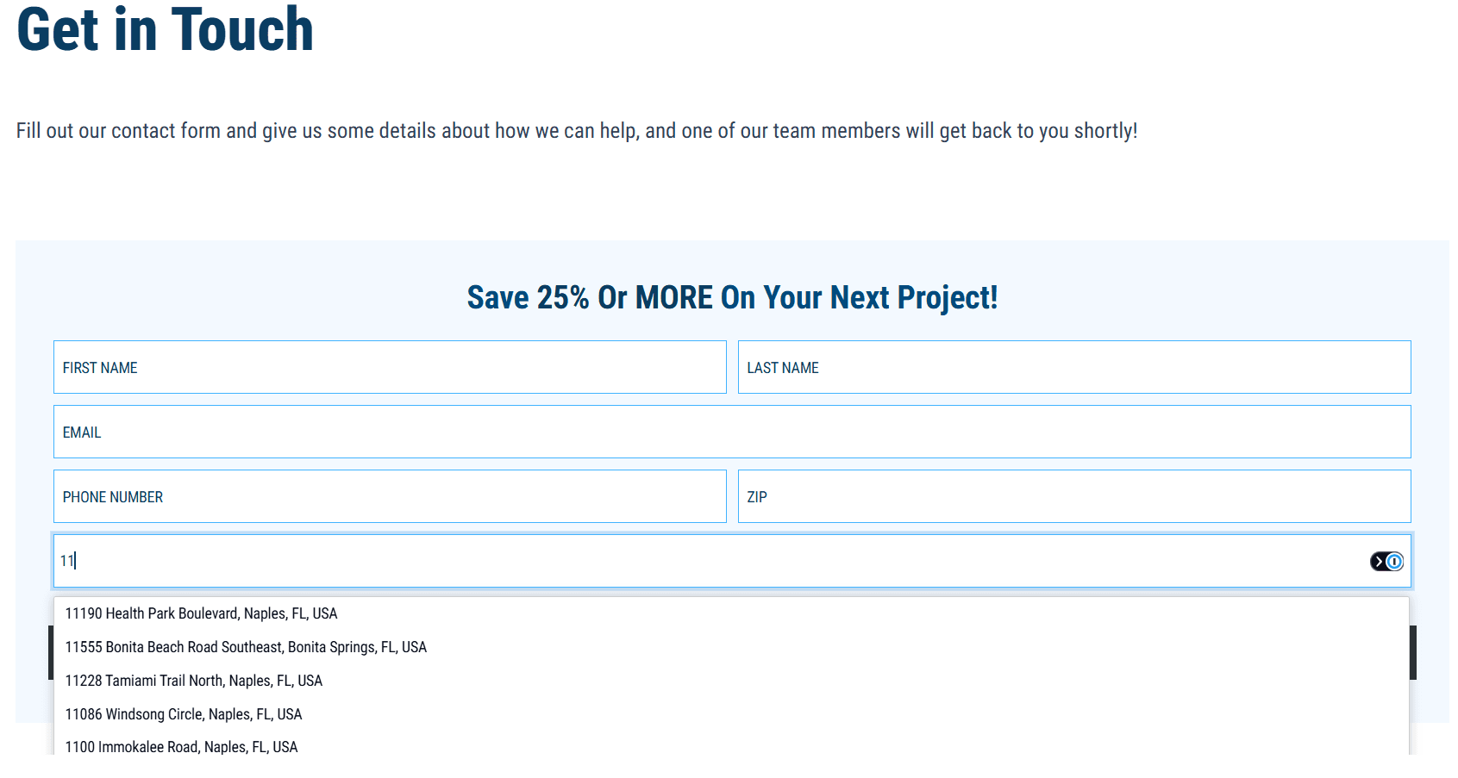Click the address field containing "11"
The width and height of the screenshot is (1458, 778).
(690, 562)
